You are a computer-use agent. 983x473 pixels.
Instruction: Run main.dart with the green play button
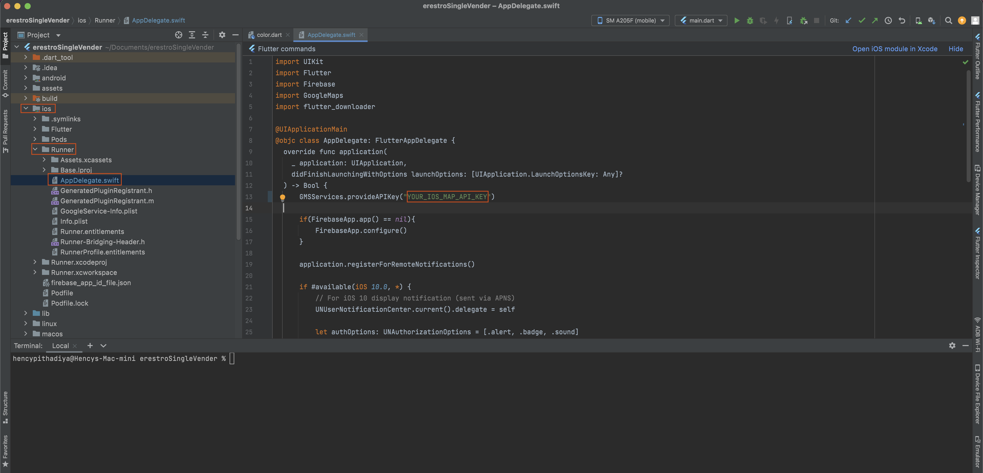coord(737,20)
